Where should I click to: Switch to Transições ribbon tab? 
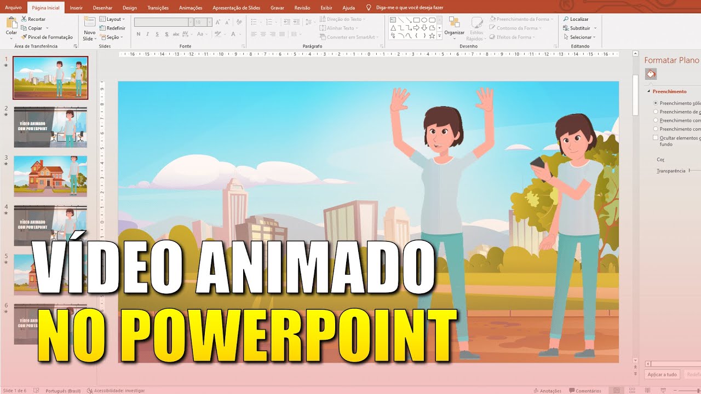pyautogui.click(x=158, y=8)
